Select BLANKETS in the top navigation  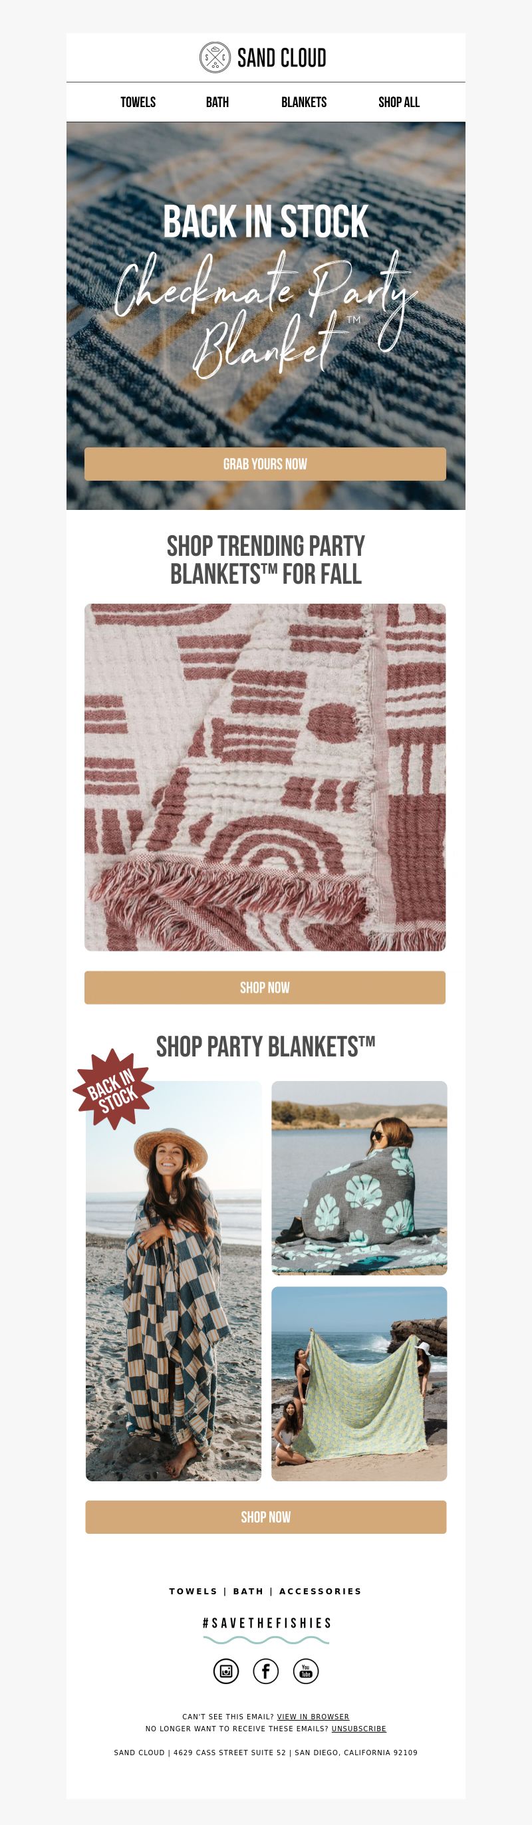tap(304, 102)
